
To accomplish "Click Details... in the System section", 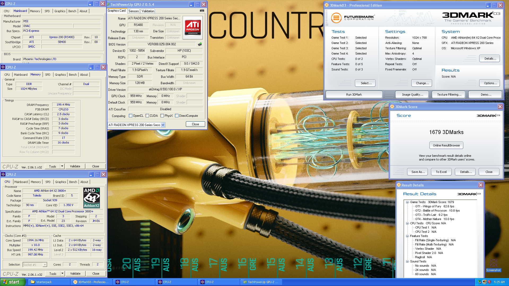I will (x=490, y=59).
